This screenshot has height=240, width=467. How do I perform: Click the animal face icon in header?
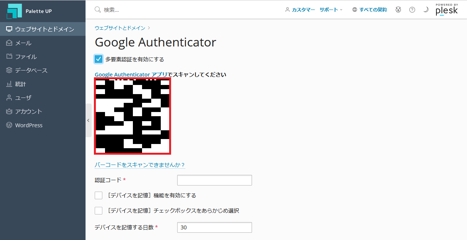pos(398,10)
